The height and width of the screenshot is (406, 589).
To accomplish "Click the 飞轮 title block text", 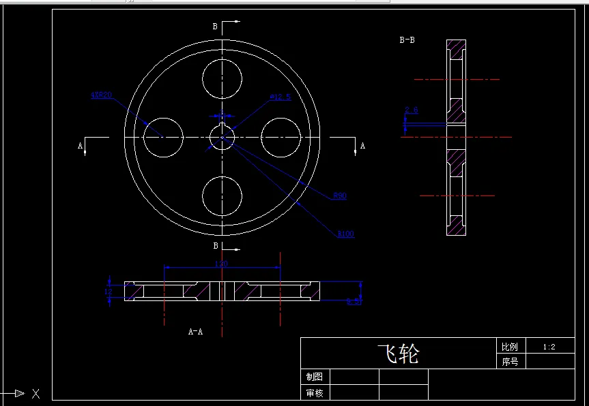I will coord(398,354).
